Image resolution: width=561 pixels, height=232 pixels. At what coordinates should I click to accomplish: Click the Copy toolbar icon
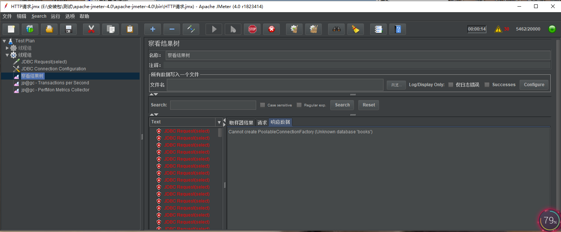(110, 29)
